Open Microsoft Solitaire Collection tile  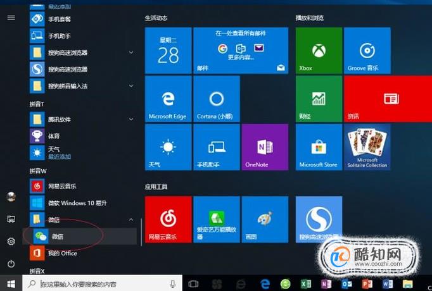point(367,147)
